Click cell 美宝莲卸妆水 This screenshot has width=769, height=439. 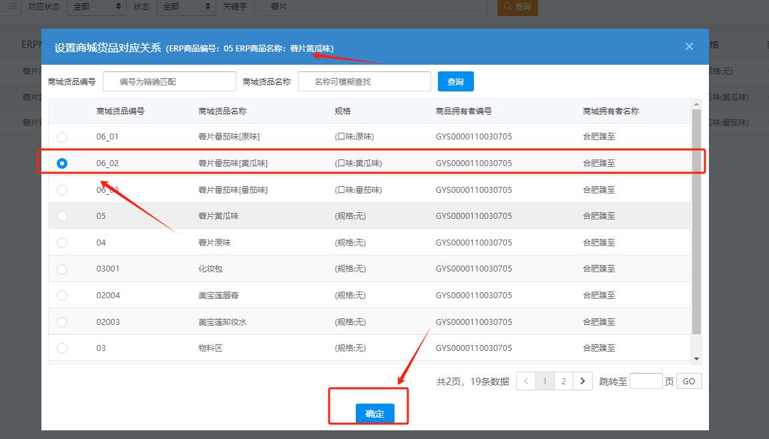[x=222, y=322]
